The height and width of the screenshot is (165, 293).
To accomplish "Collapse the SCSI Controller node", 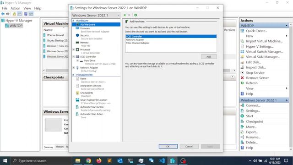I will 73,56.
